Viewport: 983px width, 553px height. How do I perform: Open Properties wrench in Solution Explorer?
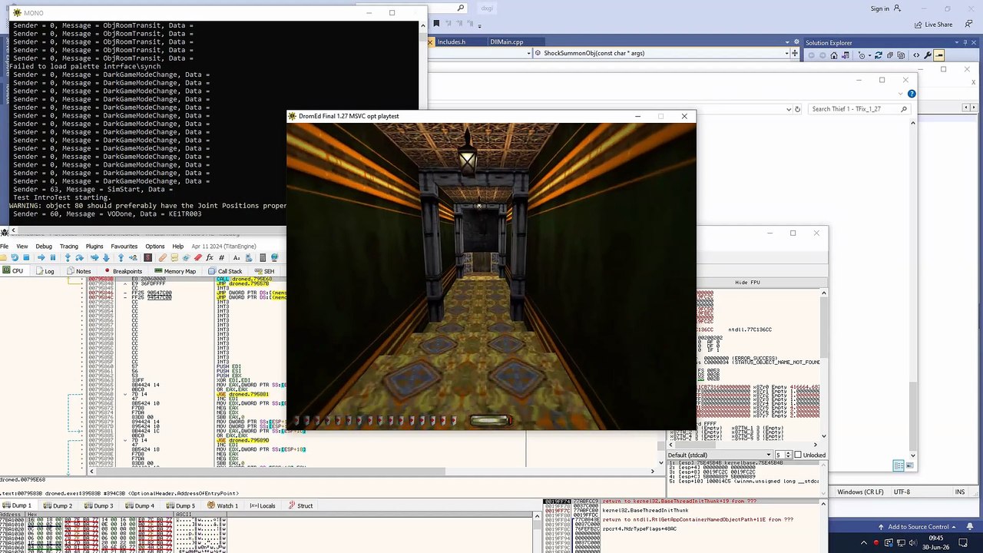click(927, 55)
